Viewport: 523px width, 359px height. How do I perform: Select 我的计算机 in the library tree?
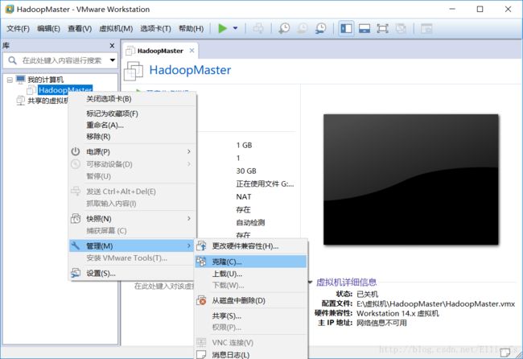[45, 80]
